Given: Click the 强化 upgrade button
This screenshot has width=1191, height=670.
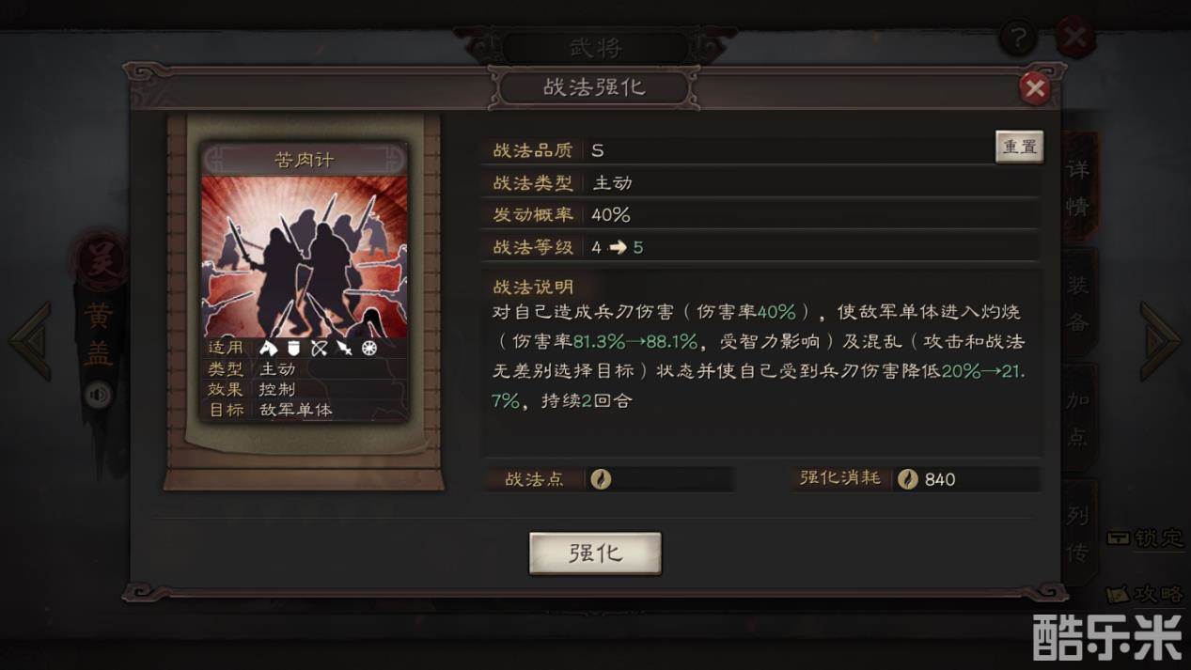Looking at the screenshot, I should [x=595, y=553].
